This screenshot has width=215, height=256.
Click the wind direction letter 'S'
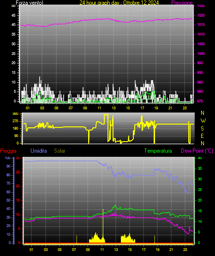click(x=202, y=129)
